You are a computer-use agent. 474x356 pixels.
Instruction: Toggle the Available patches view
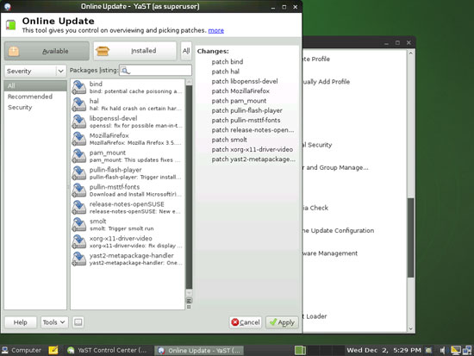(47, 51)
